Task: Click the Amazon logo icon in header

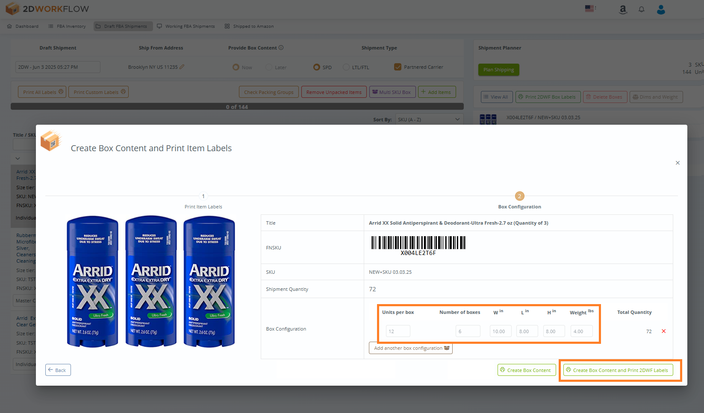Action: click(x=623, y=9)
